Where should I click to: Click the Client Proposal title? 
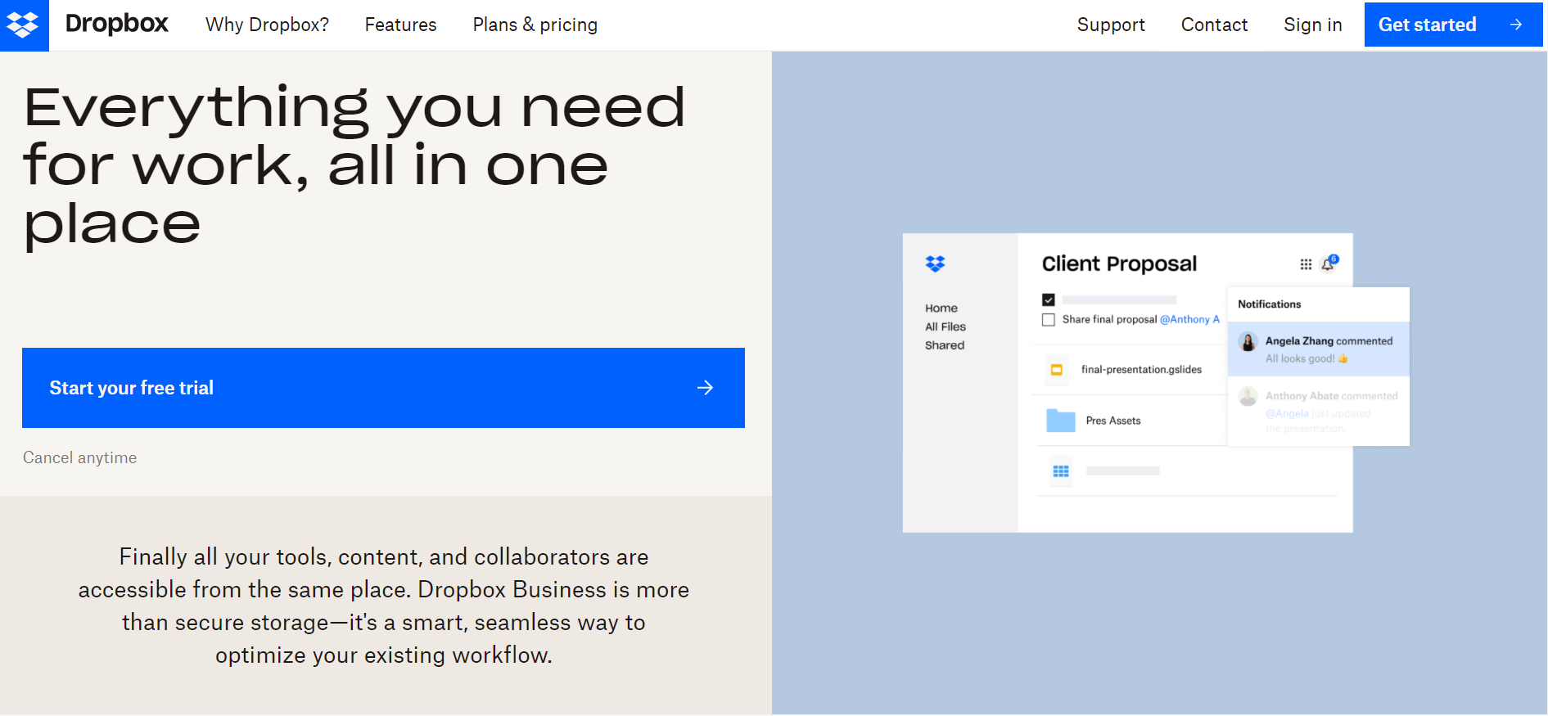click(1119, 263)
